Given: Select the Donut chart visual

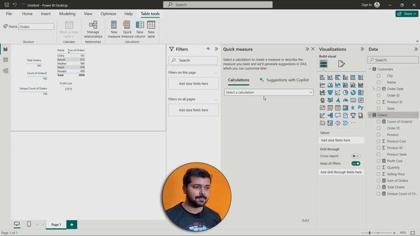Looking at the screenshot, I should (x=353, y=92).
